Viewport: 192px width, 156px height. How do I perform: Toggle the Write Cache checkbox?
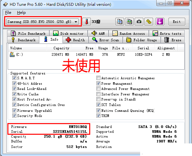coord(14,94)
